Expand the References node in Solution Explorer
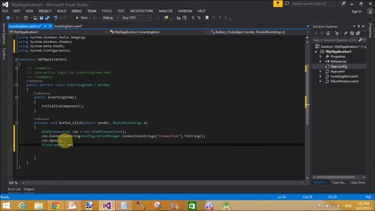 click(321, 62)
